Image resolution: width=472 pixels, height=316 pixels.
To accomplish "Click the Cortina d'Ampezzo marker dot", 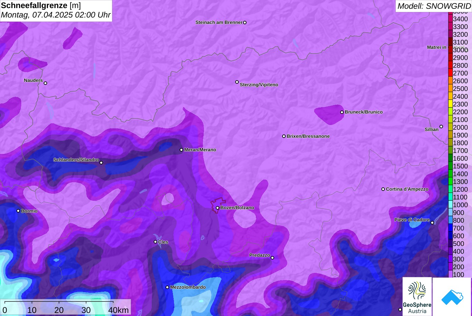I will (383, 189).
